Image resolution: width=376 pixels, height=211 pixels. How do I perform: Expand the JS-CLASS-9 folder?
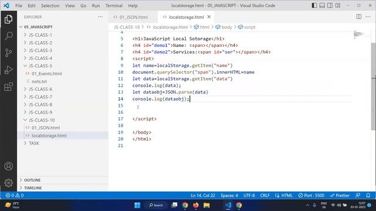pos(63,112)
